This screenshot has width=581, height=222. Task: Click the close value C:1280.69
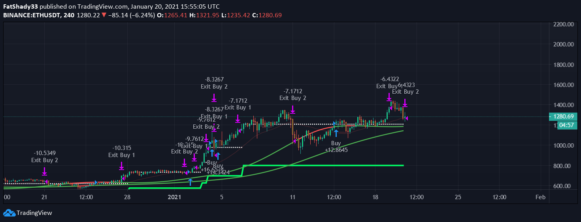click(267, 15)
